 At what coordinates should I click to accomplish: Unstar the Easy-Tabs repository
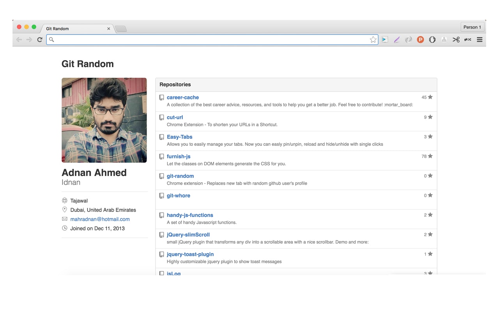click(x=429, y=136)
